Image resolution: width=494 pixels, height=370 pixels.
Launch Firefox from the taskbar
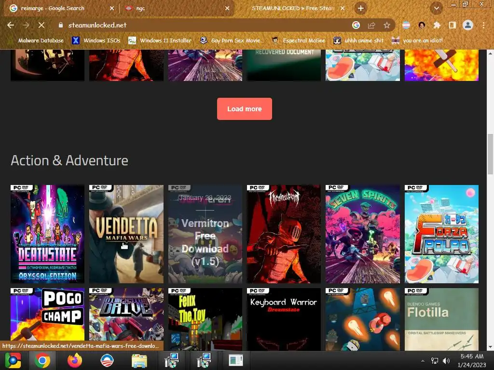(75, 360)
